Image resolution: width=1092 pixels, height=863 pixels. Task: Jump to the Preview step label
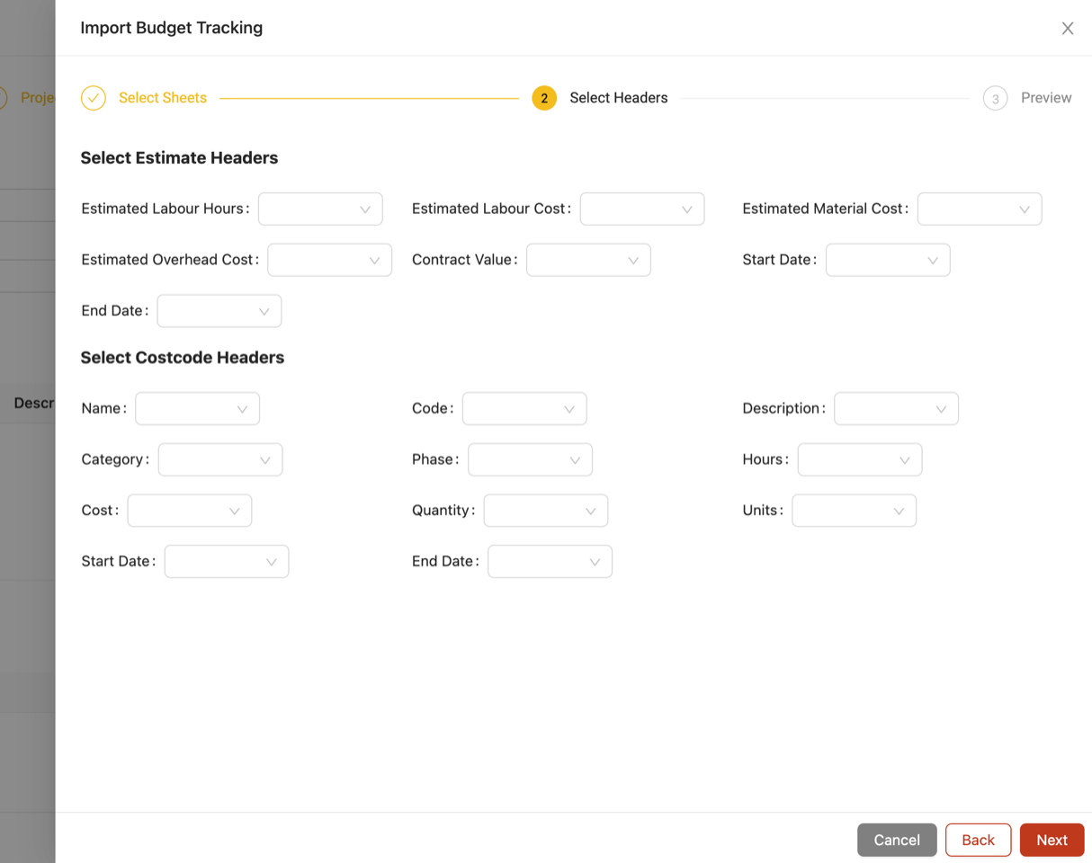tap(1046, 98)
